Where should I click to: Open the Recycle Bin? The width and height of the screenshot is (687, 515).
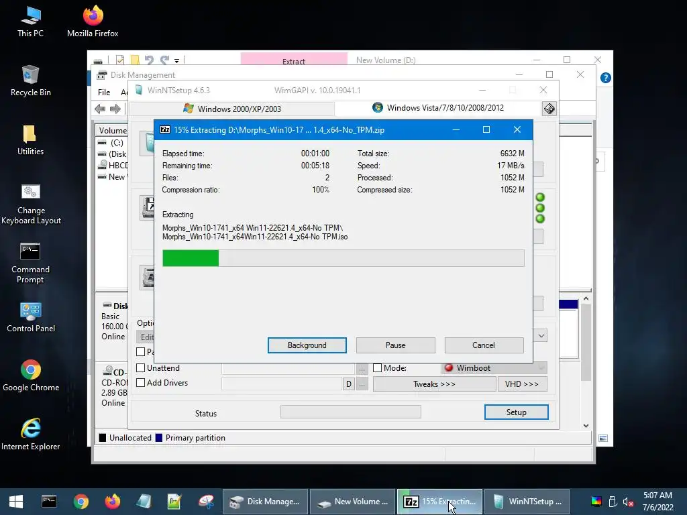tap(30, 80)
